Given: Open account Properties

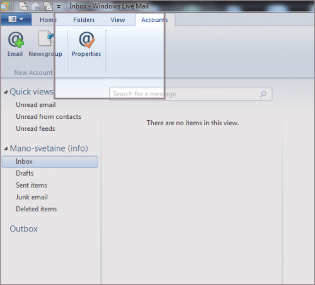Looking at the screenshot, I should (x=86, y=44).
